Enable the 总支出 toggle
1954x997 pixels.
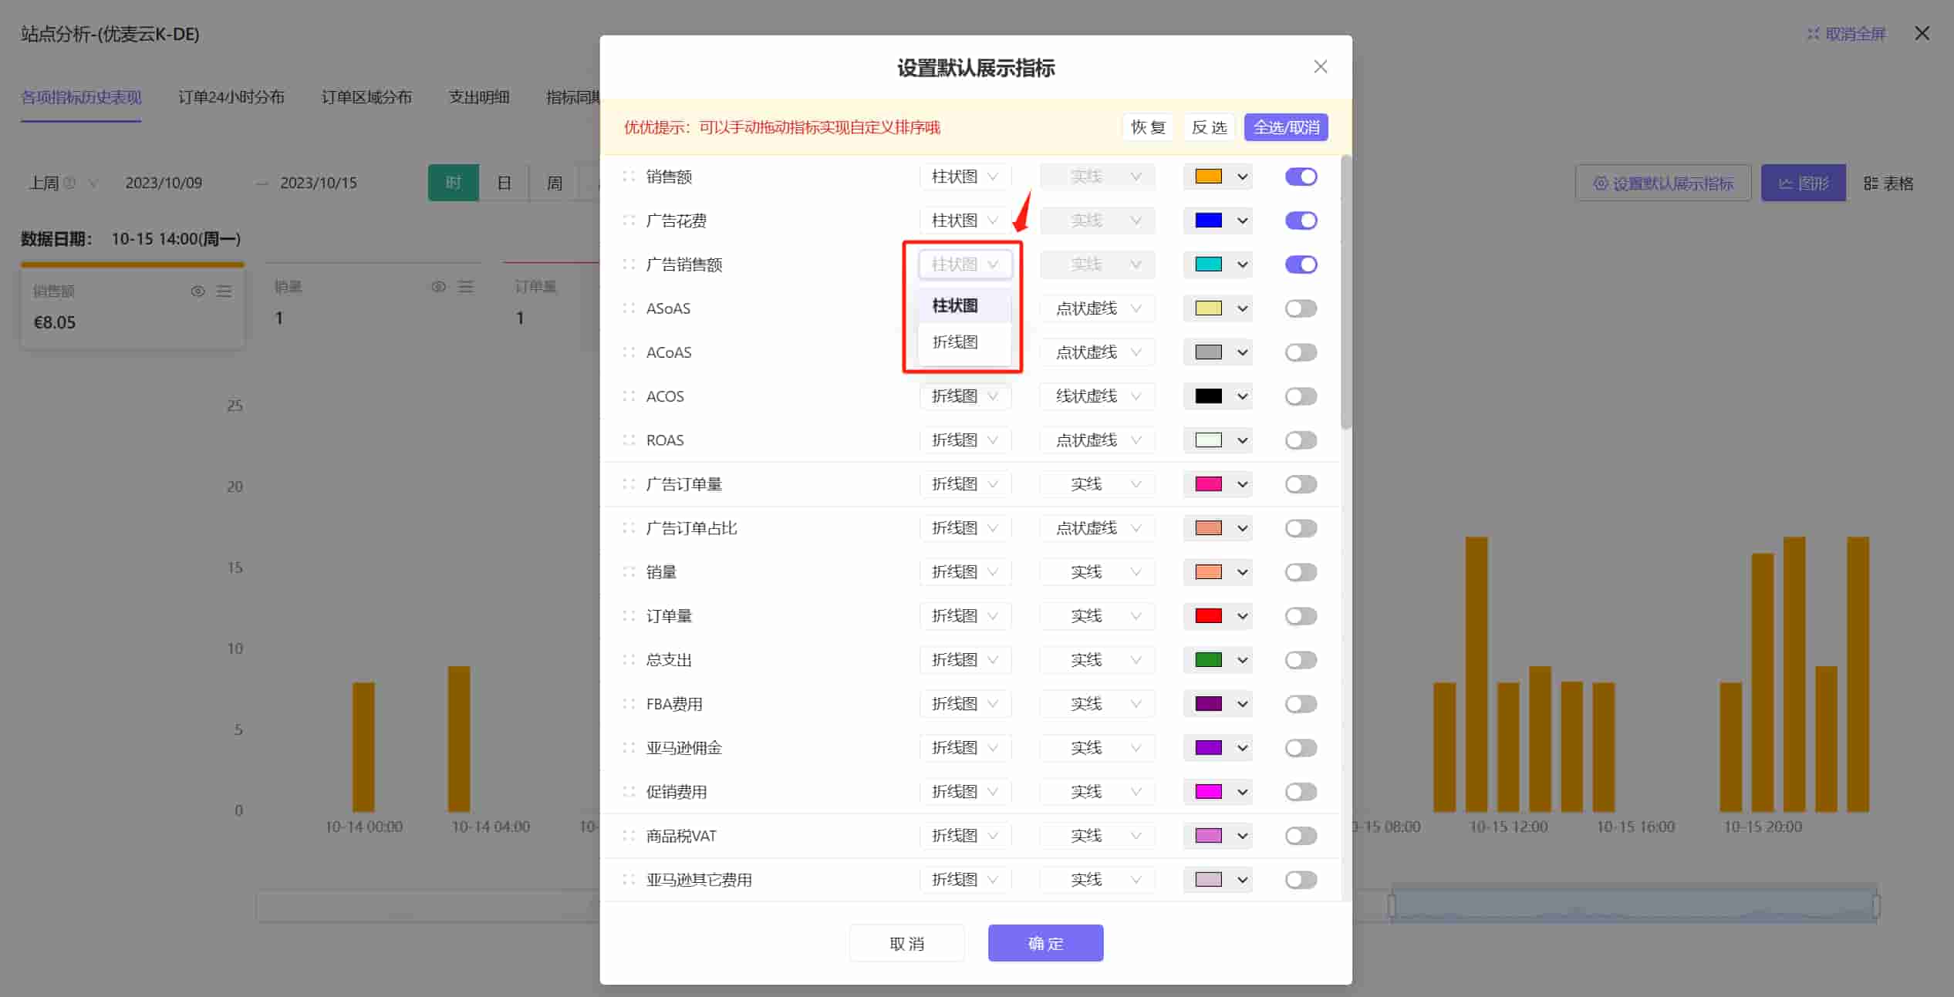(1301, 660)
